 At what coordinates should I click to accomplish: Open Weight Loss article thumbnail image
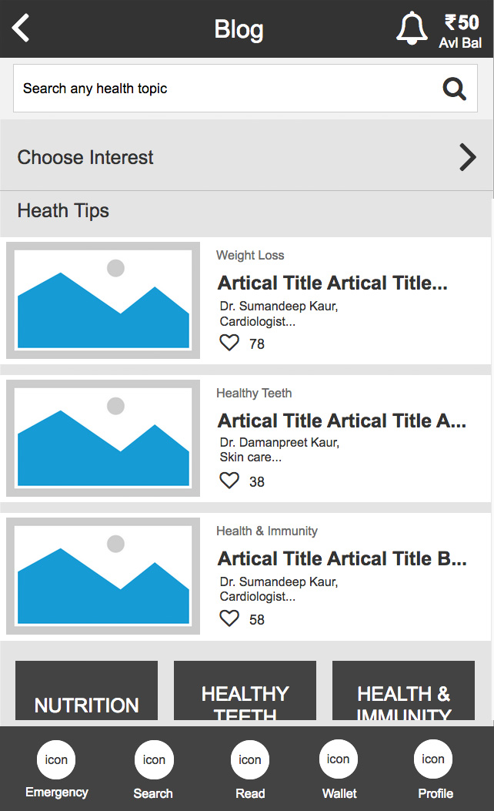tap(103, 300)
